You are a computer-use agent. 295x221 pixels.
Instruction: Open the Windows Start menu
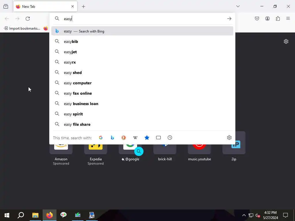(7, 215)
